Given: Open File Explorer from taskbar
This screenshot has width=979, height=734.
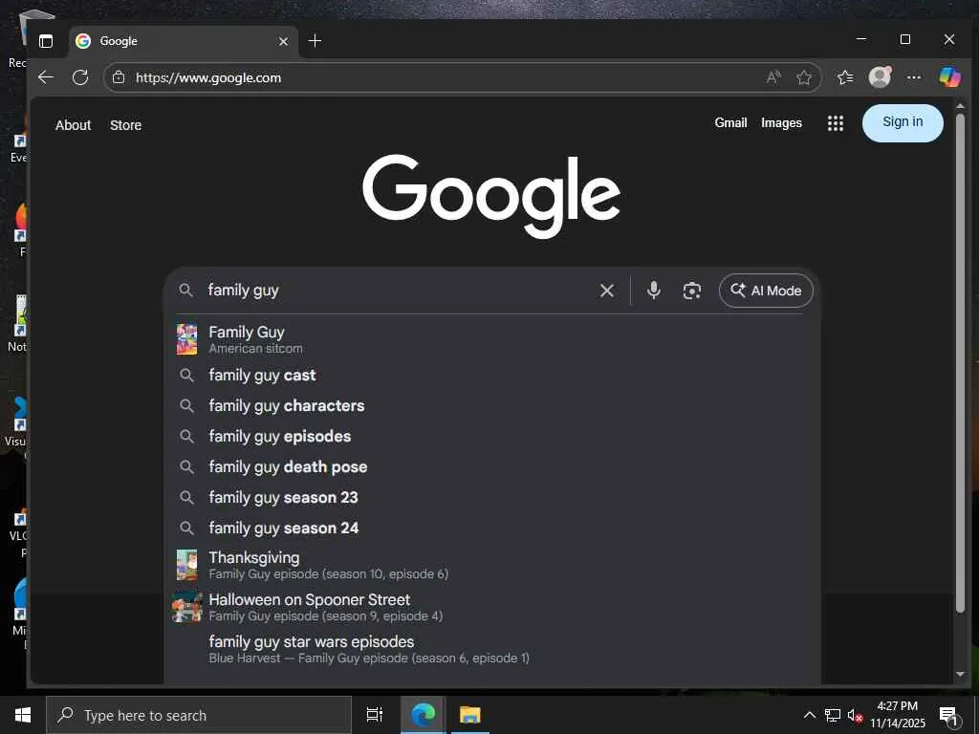Looking at the screenshot, I should pos(469,715).
